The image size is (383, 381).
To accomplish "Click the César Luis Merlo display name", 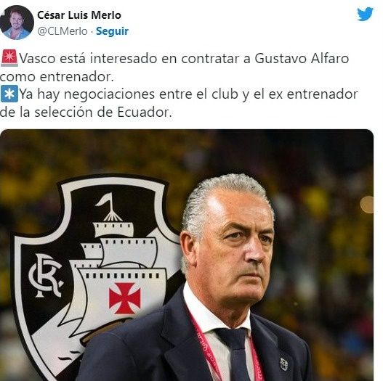I will [79, 15].
